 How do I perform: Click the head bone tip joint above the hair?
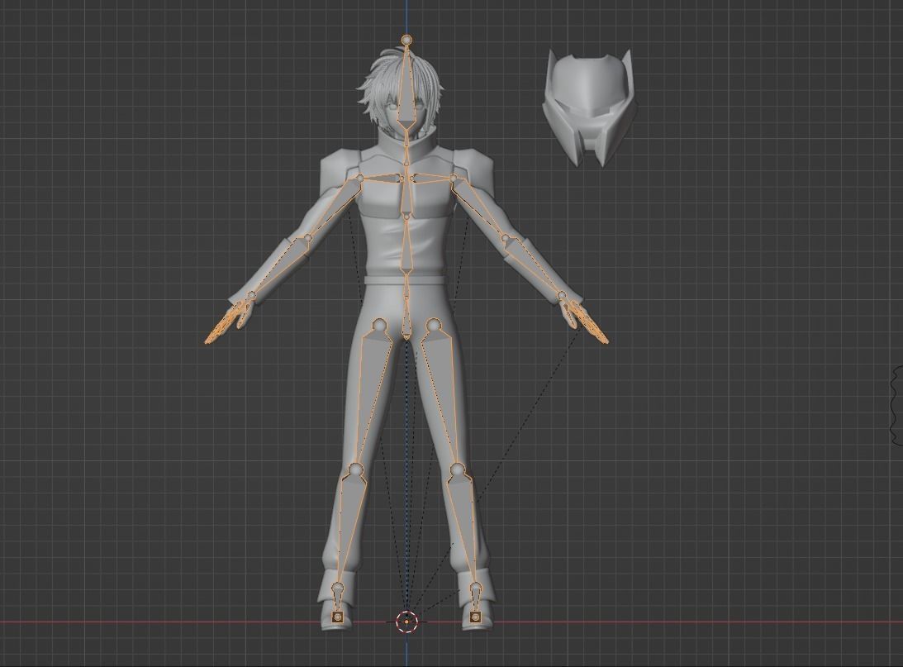click(407, 40)
